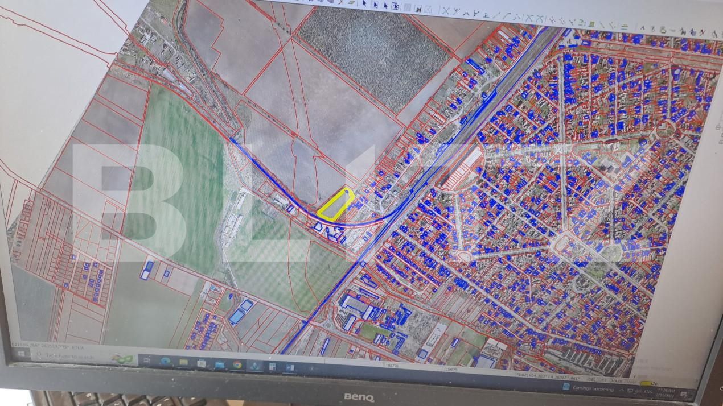The height and width of the screenshot is (406, 723).
Task: Select the arrow pointer tool in toolbar
Action: click(364, 5)
